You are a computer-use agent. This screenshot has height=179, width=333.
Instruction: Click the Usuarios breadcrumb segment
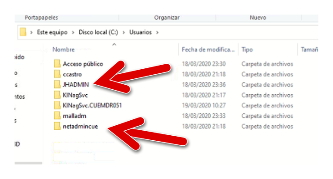(x=140, y=32)
